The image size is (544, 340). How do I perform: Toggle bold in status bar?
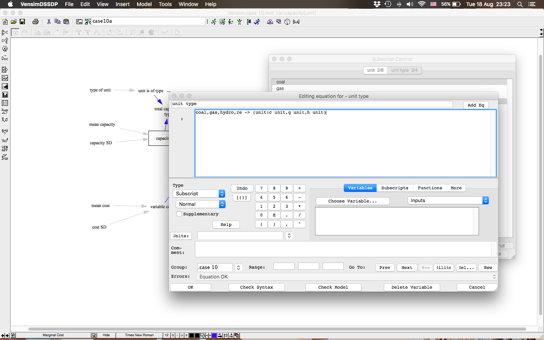tap(173, 335)
